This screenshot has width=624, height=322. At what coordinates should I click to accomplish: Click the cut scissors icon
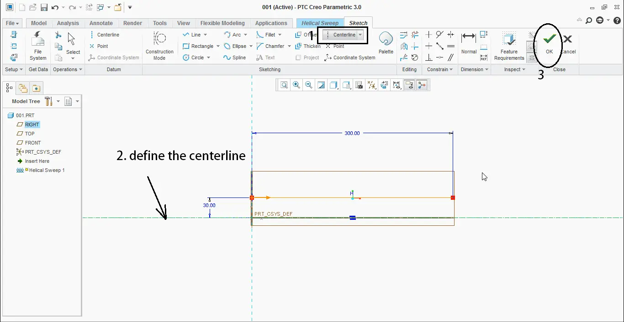tap(58, 35)
